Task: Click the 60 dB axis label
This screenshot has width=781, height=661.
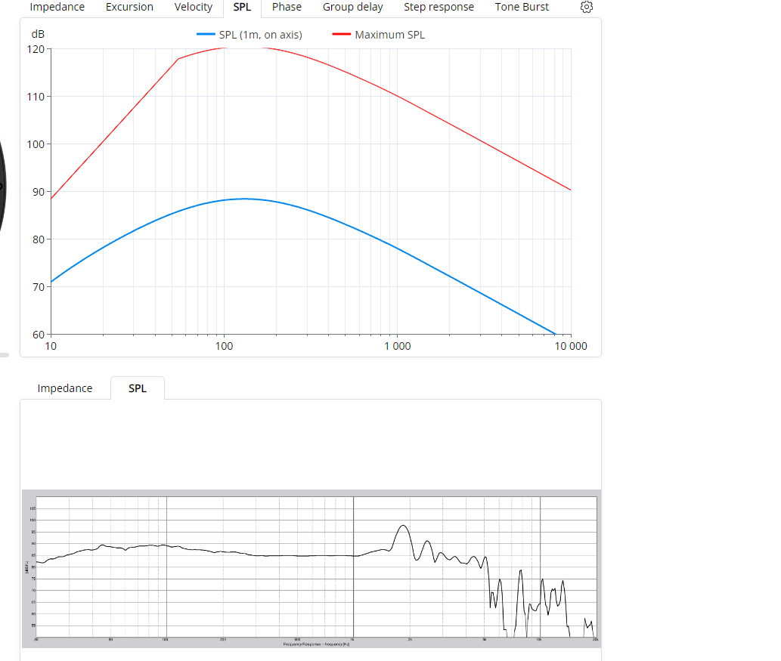Action: point(39,335)
